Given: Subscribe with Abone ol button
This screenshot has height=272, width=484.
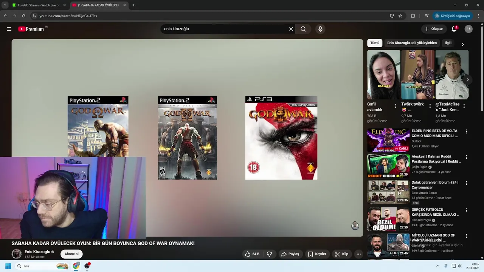Looking at the screenshot, I should click(x=71, y=254).
